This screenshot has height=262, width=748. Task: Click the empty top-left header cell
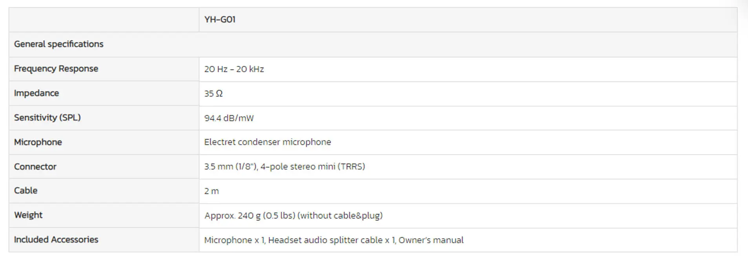coord(104,20)
